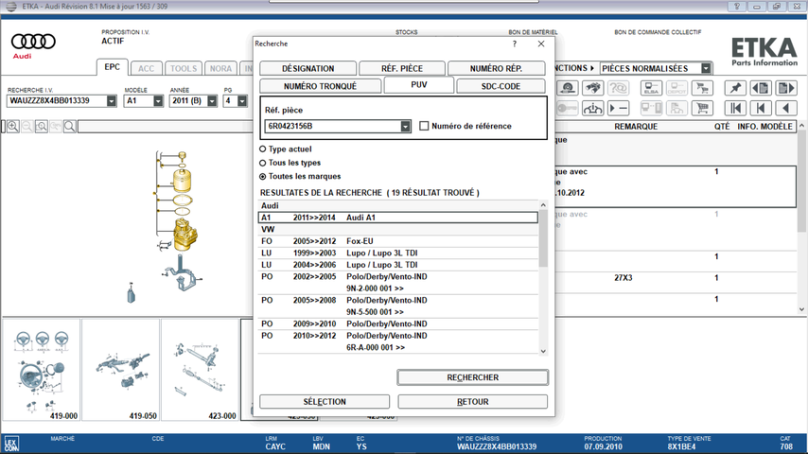Click the single shopping cart icon
Viewport: 808px width, 454px height.
pos(702,108)
